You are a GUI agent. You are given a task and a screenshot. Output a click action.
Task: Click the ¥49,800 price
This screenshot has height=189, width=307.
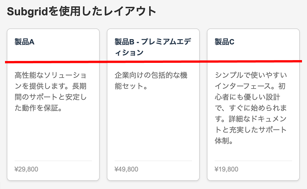126,169
